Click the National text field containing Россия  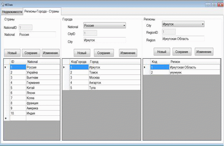37,35
